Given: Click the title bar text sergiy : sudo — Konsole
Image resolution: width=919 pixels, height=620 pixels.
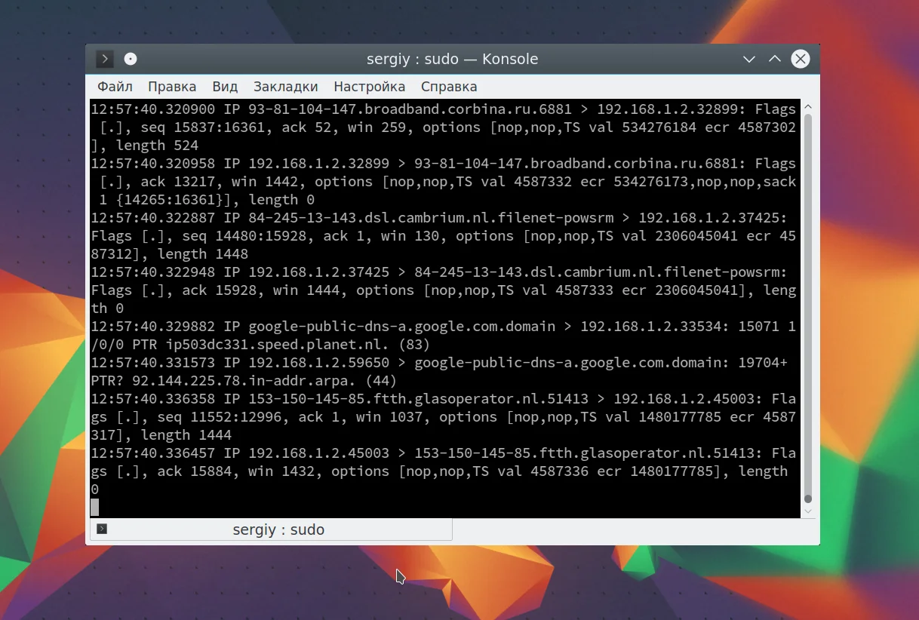Looking at the screenshot, I should 453,59.
